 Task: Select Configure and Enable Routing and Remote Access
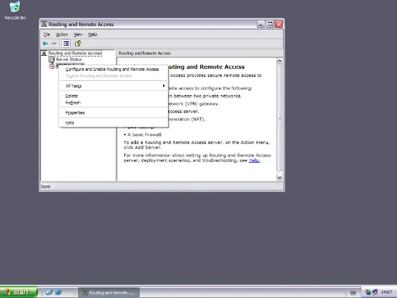pyautogui.click(x=112, y=69)
